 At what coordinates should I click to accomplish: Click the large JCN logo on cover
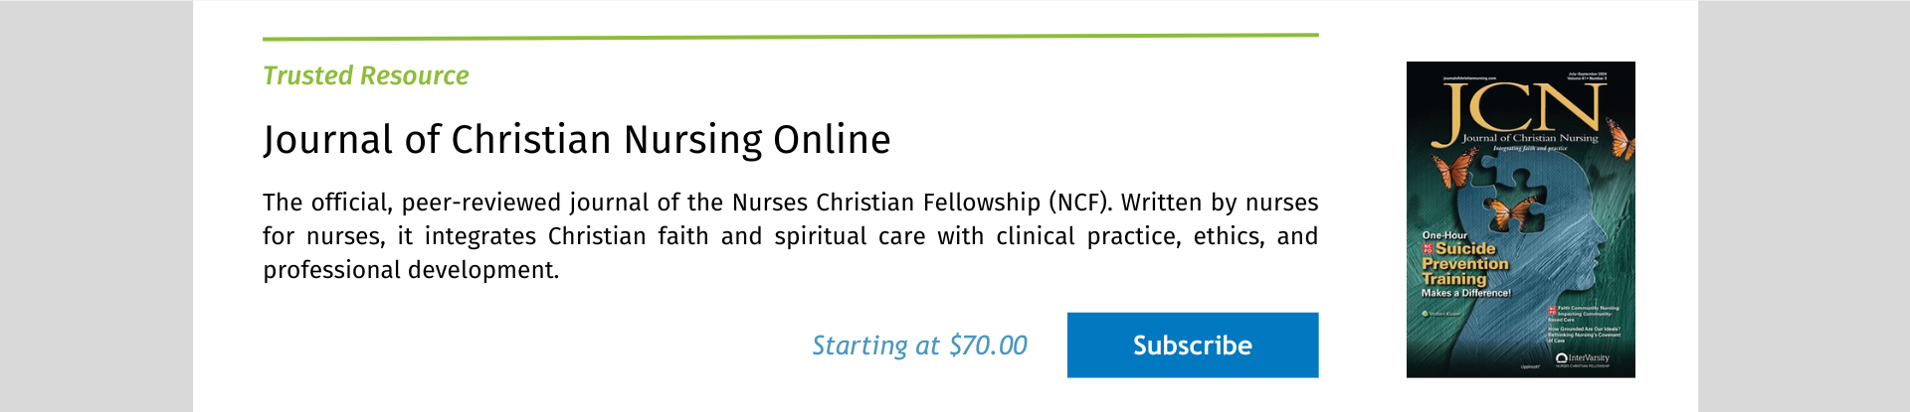click(x=1523, y=107)
